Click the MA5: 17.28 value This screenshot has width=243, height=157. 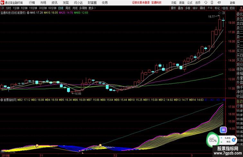coord(36,13)
